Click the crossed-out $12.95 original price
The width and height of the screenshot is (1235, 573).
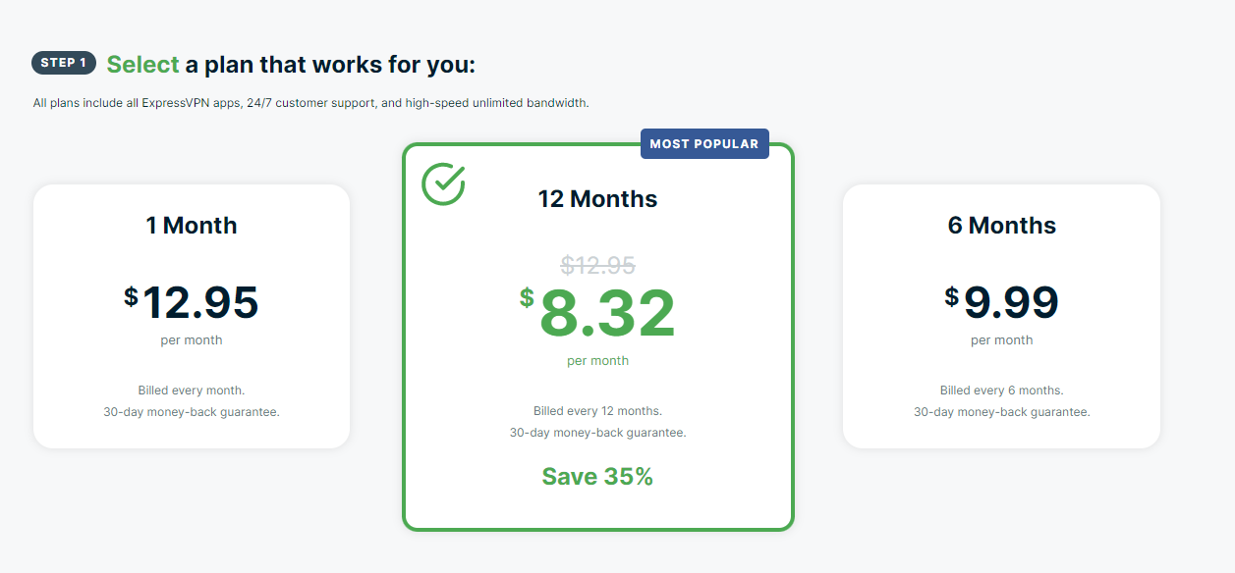597,265
